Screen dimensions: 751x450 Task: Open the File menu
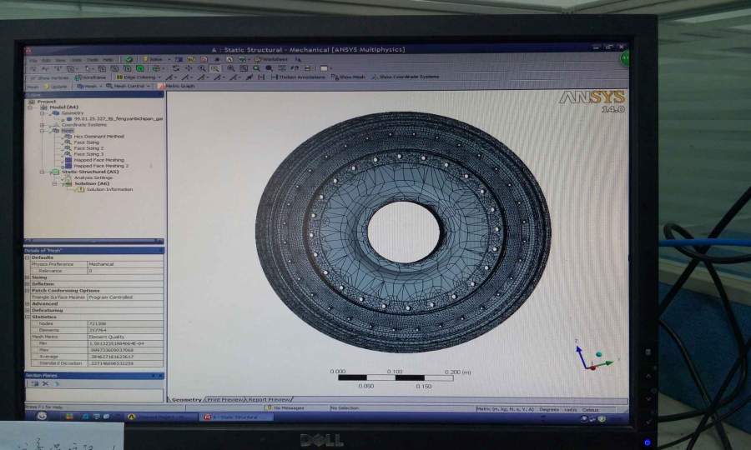click(x=33, y=60)
